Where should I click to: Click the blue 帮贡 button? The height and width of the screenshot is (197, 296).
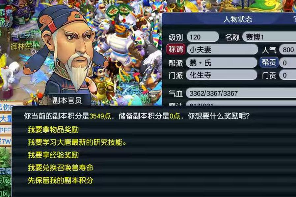coord(269,62)
